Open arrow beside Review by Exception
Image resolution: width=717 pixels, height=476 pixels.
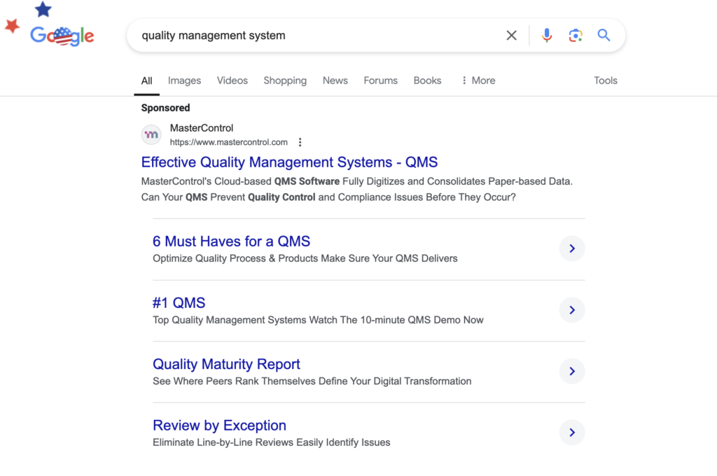[572, 433]
